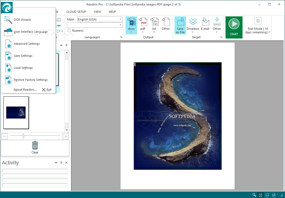Expand the Other target arrow
Screen dimensions: 285x198
pos(216,32)
